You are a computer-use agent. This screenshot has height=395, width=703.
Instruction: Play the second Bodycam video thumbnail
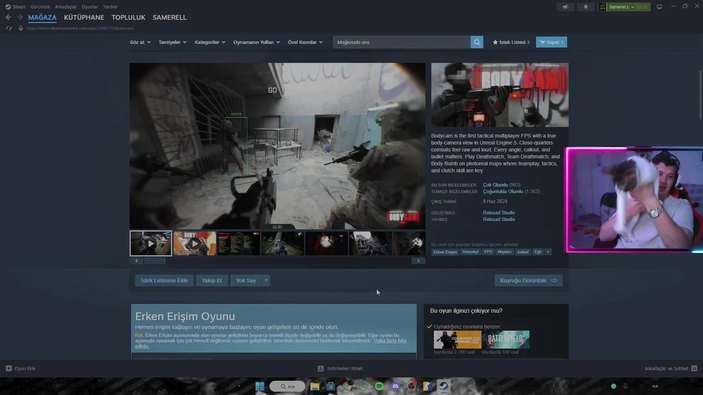[x=194, y=243]
